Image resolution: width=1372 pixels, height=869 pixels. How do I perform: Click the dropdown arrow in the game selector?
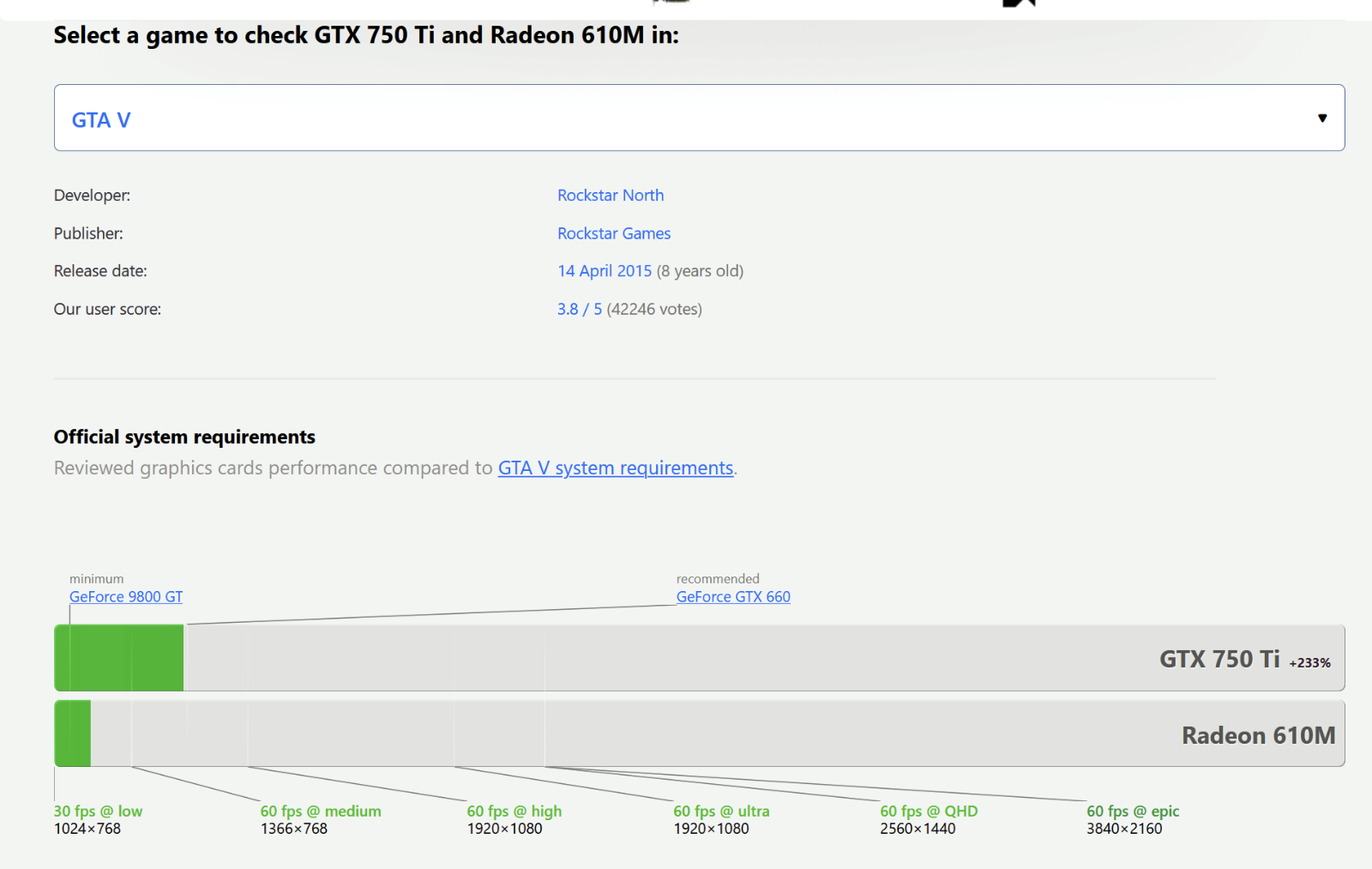[x=1322, y=118]
